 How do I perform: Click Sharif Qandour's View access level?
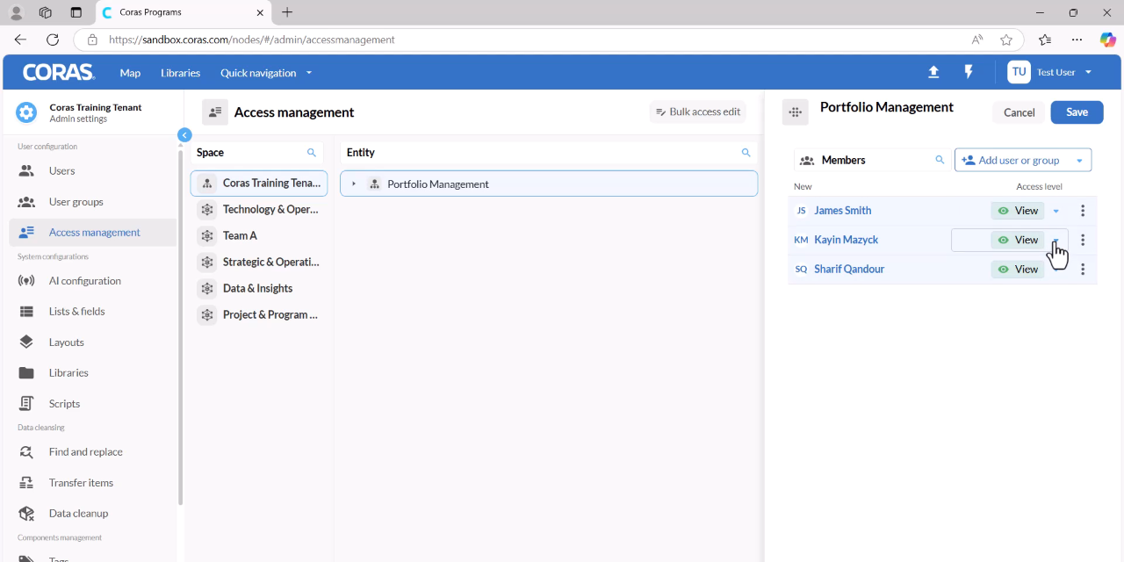1018,270
